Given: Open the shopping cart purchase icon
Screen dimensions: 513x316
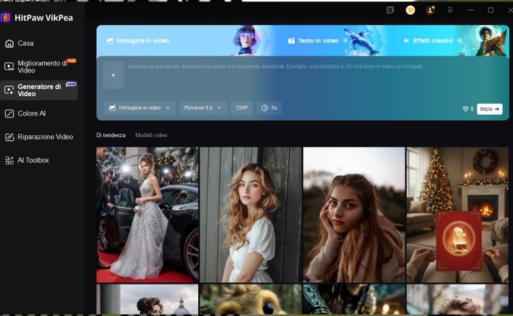Looking at the screenshot, I should coord(410,10).
